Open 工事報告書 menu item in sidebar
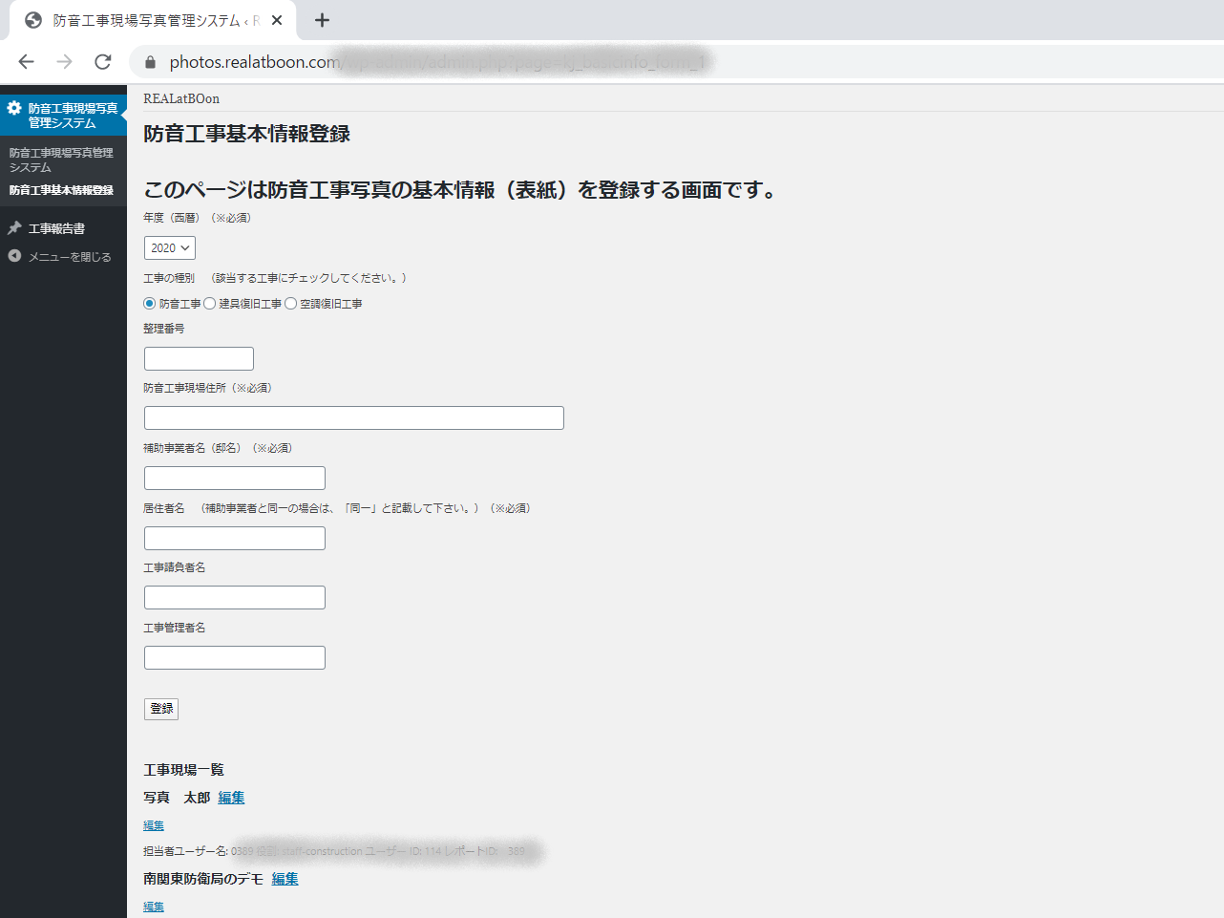The height and width of the screenshot is (918, 1224). [x=56, y=228]
